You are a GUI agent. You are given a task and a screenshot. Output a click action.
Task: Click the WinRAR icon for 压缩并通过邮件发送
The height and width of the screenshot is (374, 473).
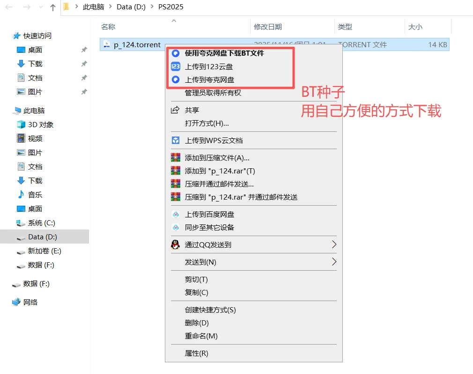(175, 184)
